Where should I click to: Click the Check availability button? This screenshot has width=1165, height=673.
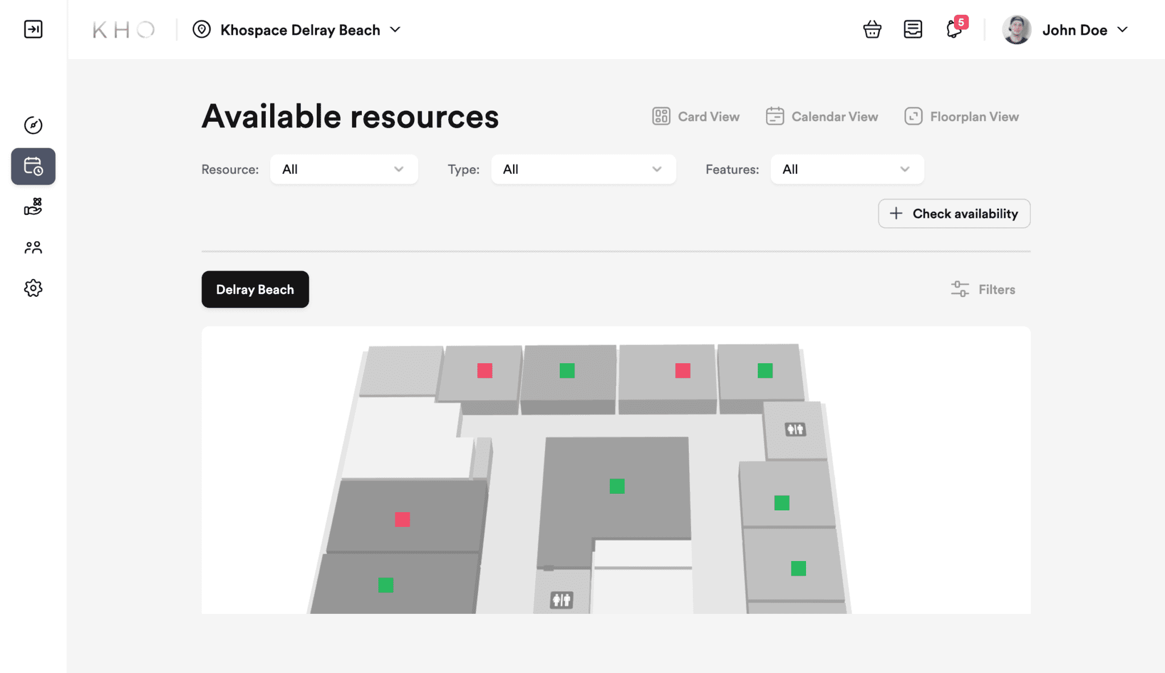pyautogui.click(x=954, y=214)
